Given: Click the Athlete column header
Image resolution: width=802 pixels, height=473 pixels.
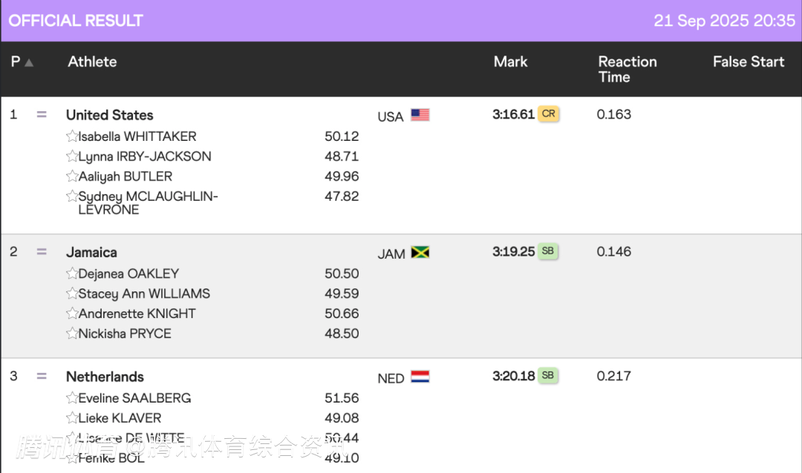Looking at the screenshot, I should [x=92, y=62].
